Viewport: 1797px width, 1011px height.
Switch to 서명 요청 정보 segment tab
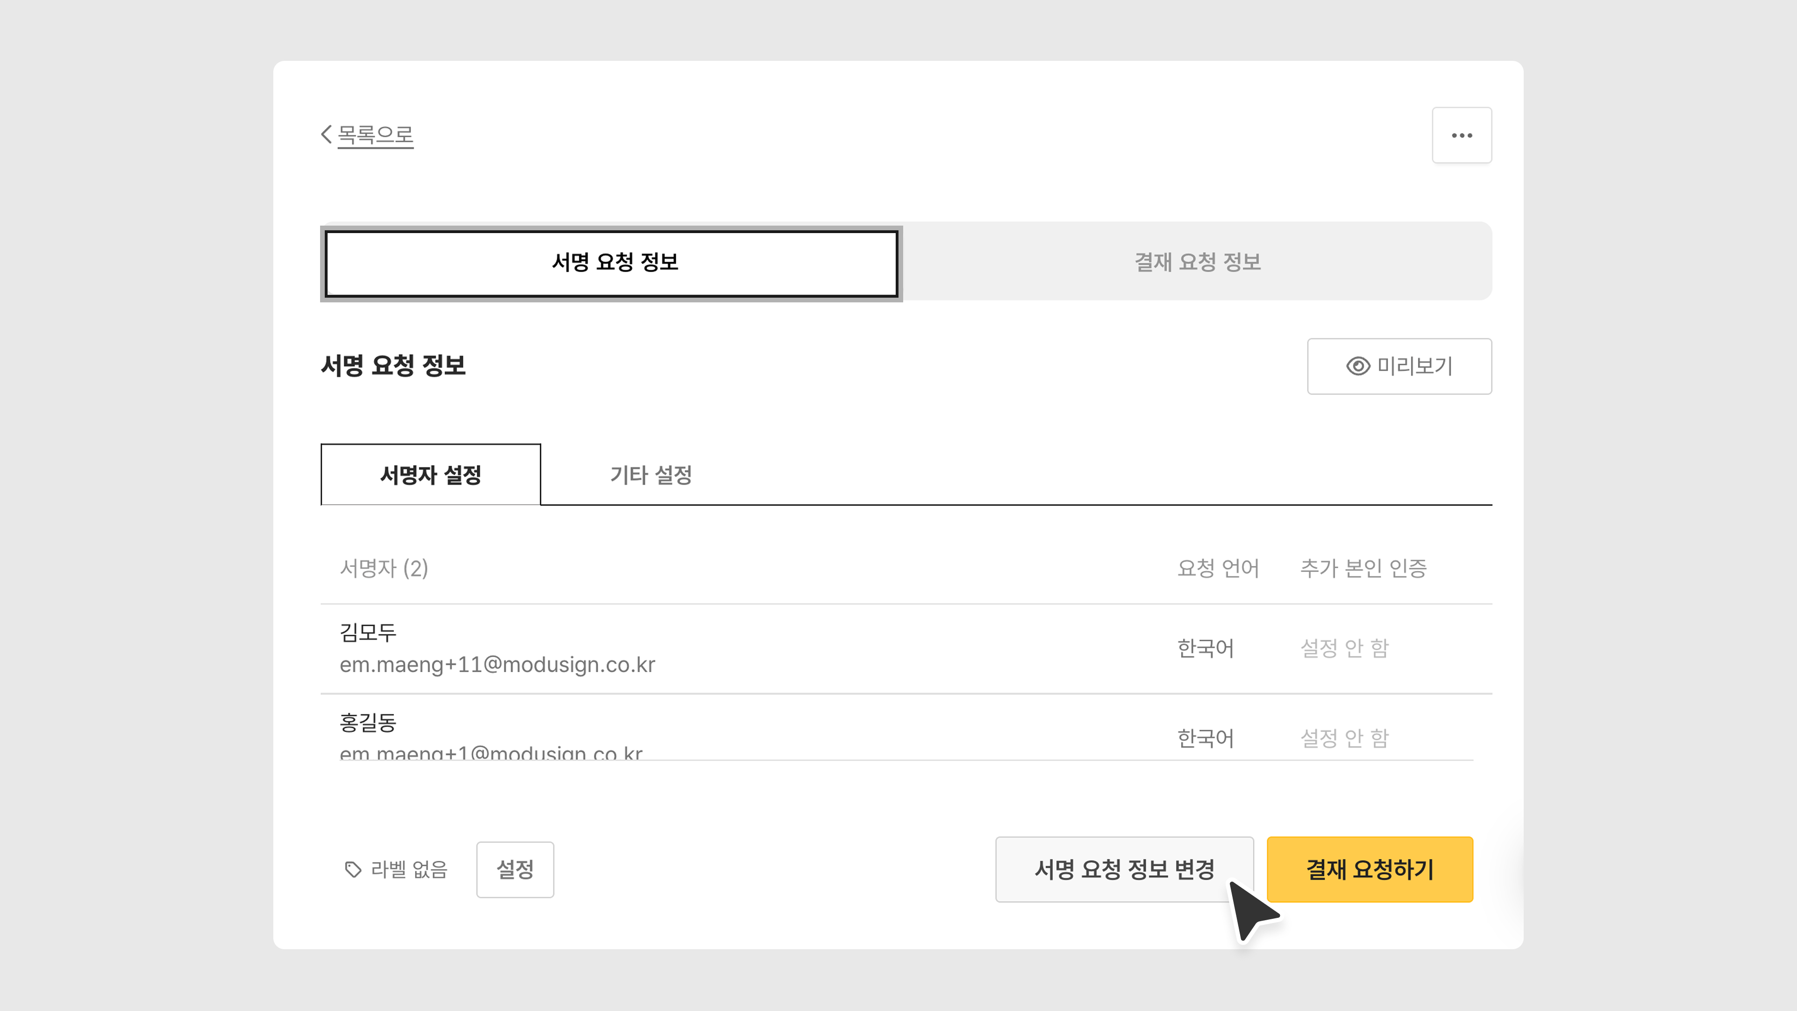[x=612, y=263]
